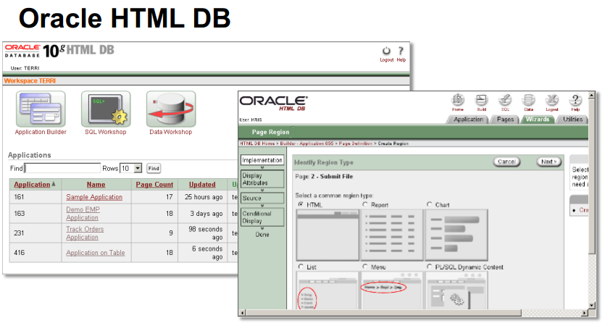605x326 pixels.
Task: Click the Menu region type preview image
Action: (392, 290)
